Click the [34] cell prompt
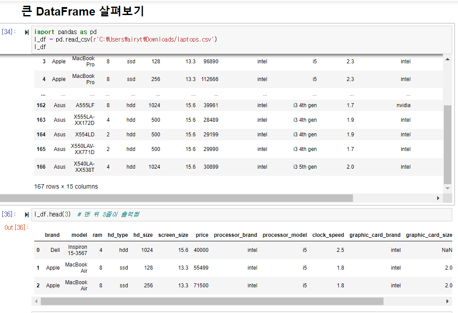 pyautogui.click(x=9, y=32)
